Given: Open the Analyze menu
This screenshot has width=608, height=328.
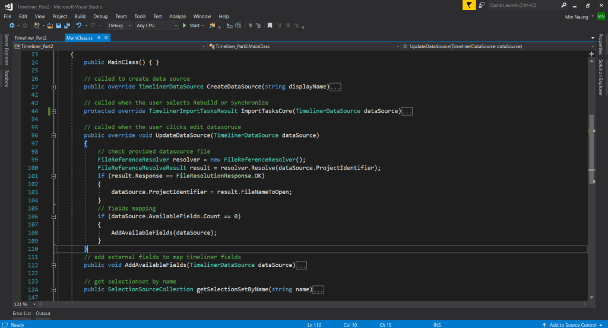Looking at the screenshot, I should click(178, 16).
